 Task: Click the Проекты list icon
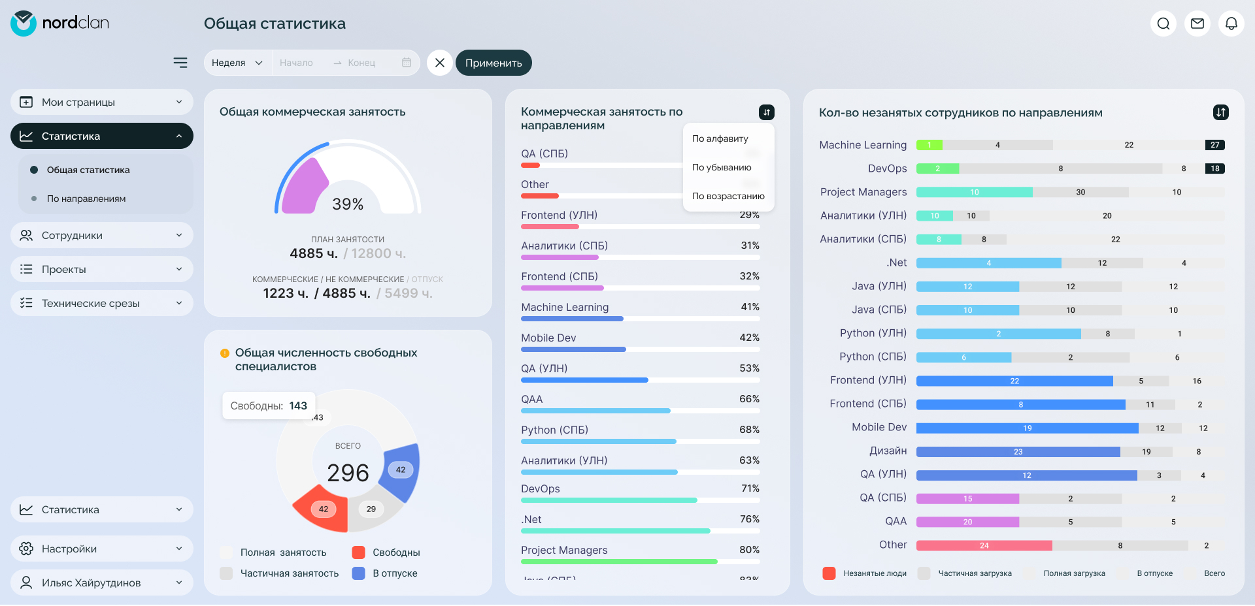pos(26,269)
